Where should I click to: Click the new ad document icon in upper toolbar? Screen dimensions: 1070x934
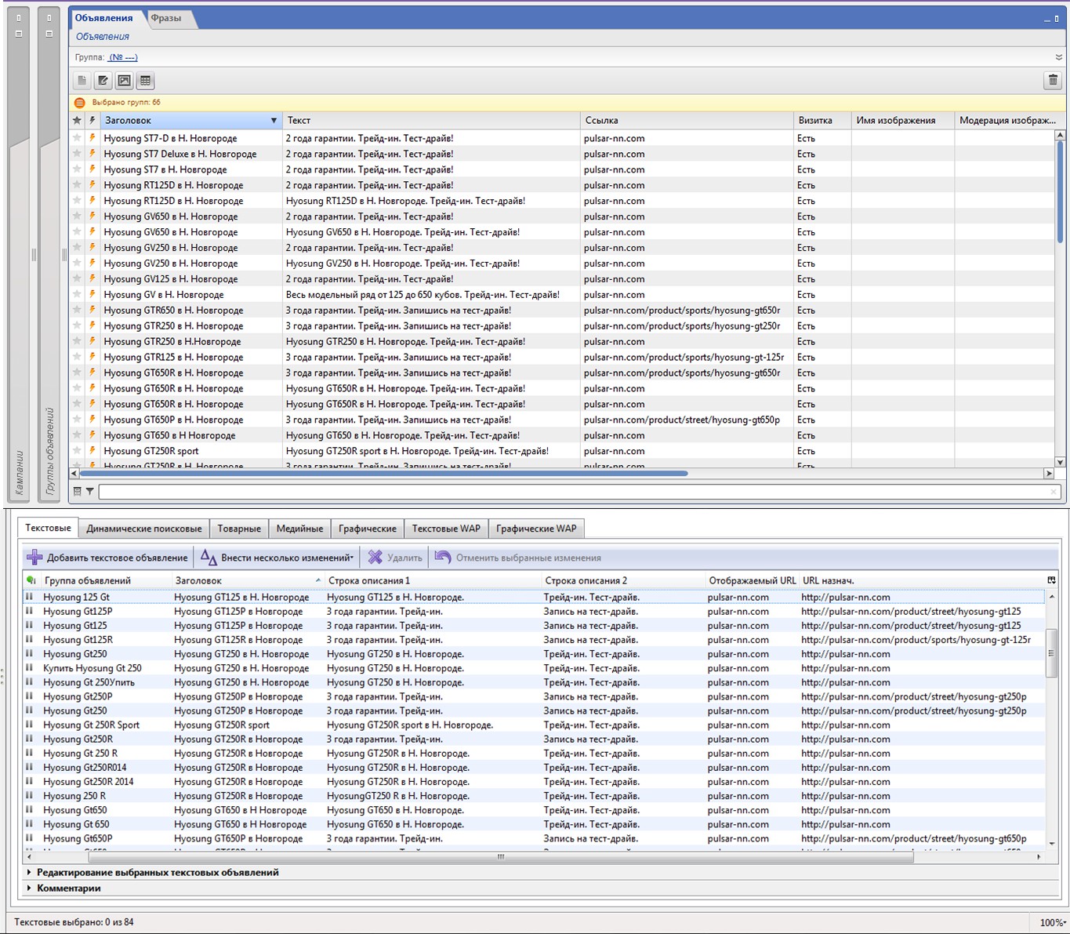tap(82, 81)
